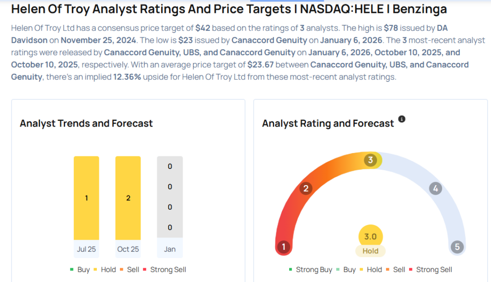Click the Analyst Trends and Forecast heading

[x=86, y=123]
